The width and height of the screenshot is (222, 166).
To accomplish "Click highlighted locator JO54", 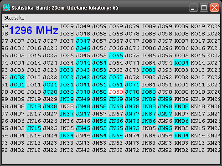I will coord(99,63).
